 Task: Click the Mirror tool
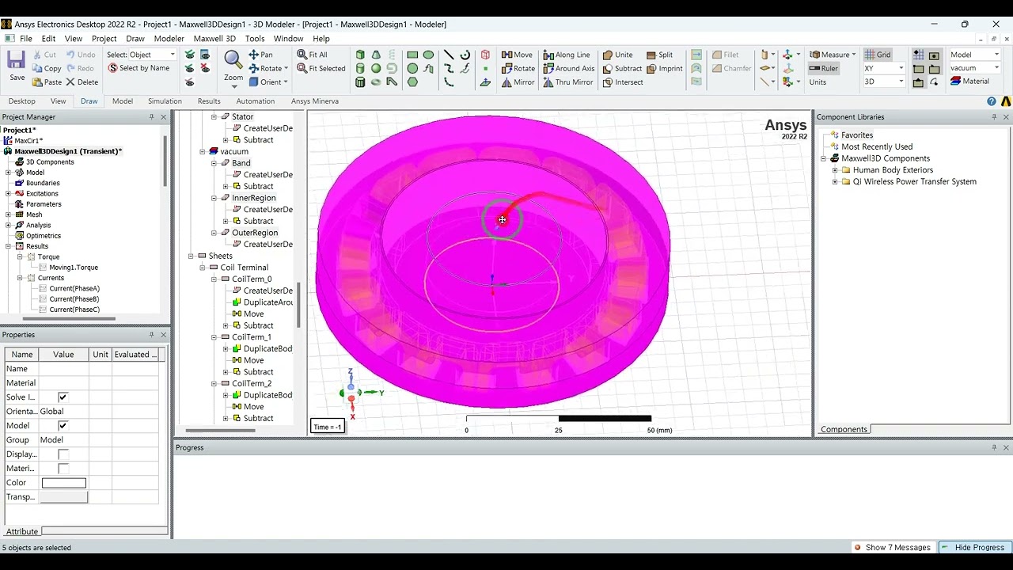pos(518,82)
